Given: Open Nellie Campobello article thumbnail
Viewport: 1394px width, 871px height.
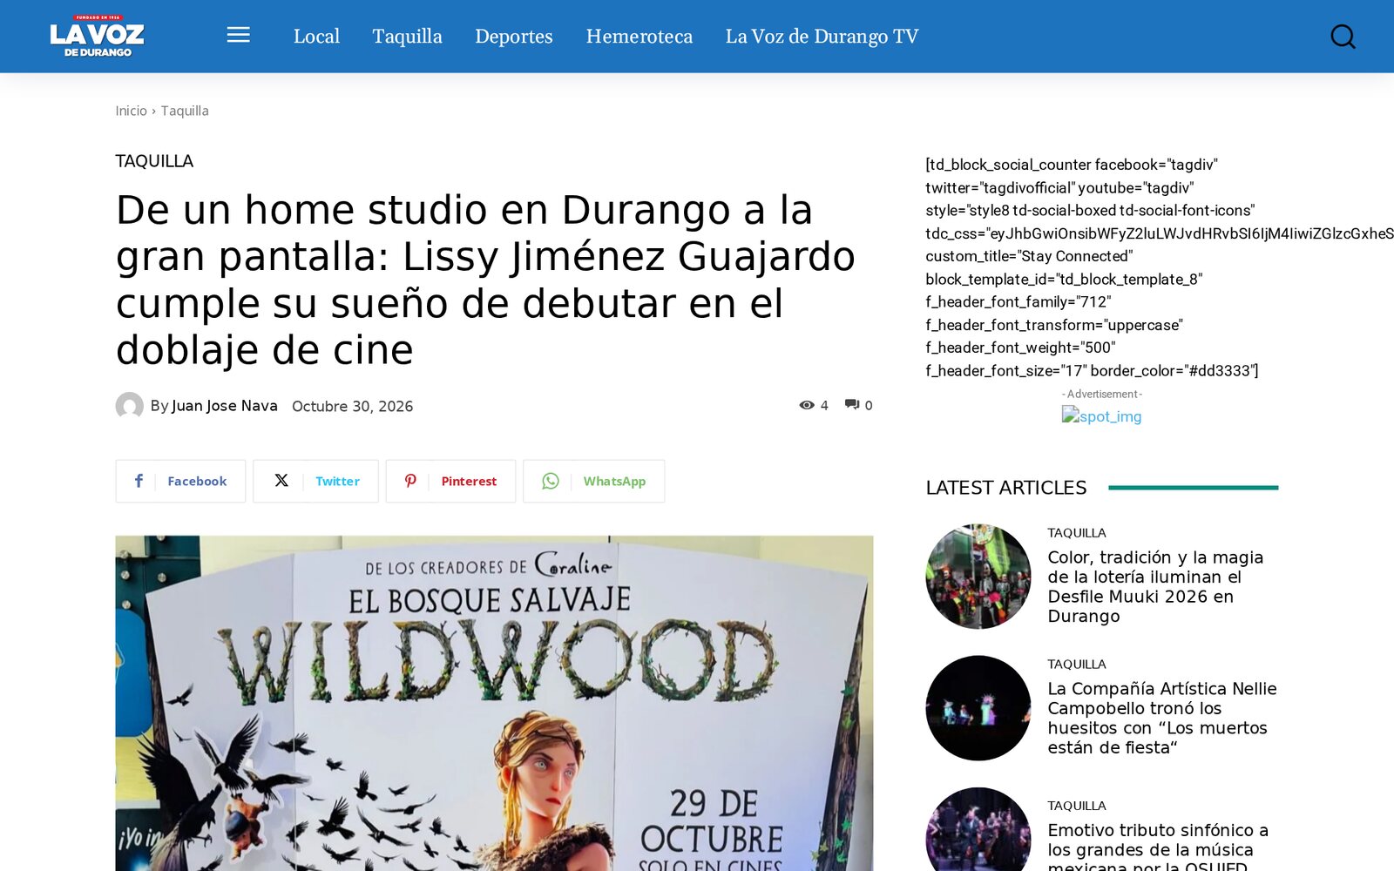Looking at the screenshot, I should pos(978,708).
